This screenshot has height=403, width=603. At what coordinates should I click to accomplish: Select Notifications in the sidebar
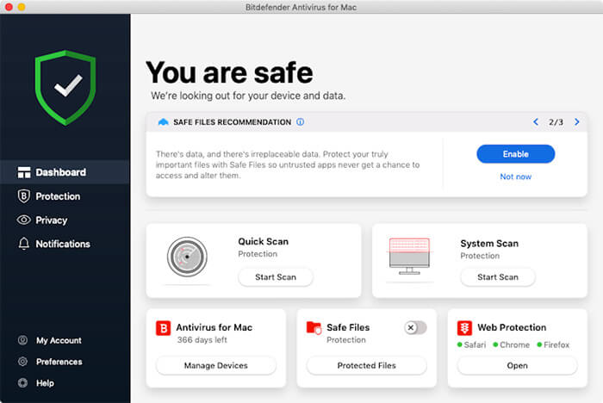click(62, 244)
